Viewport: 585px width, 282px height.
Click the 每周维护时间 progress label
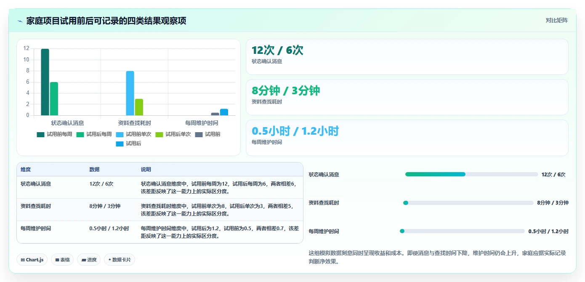(x=324, y=231)
